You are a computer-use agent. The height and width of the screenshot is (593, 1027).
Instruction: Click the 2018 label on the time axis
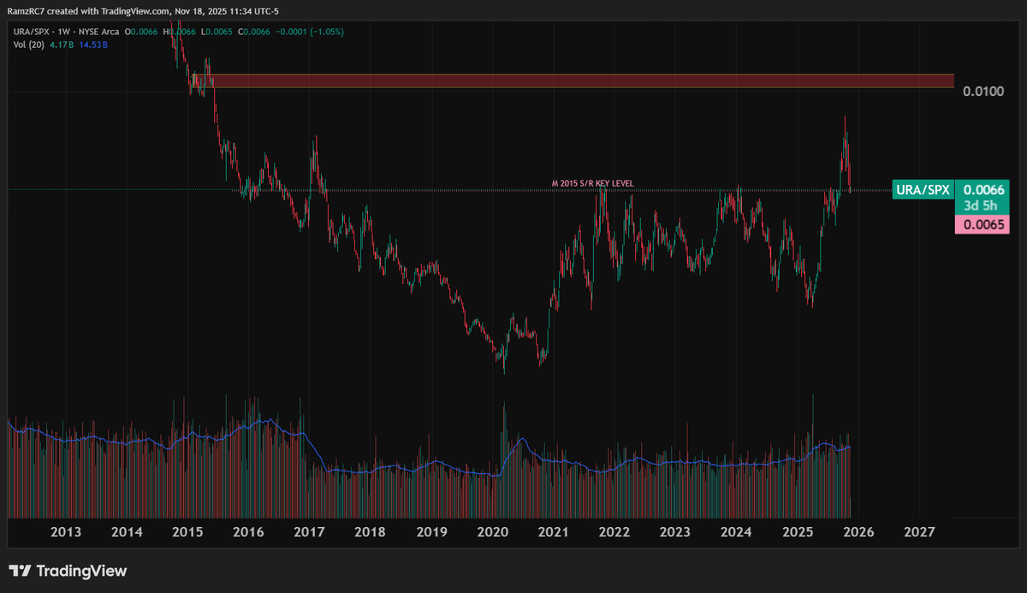pos(370,531)
